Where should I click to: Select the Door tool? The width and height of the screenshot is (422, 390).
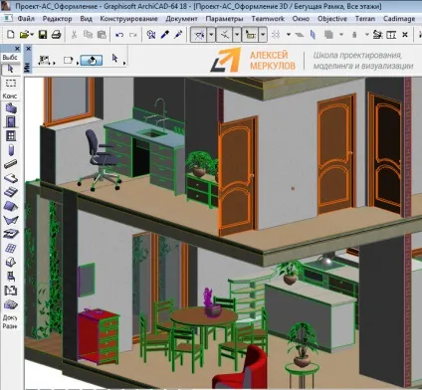11,122
